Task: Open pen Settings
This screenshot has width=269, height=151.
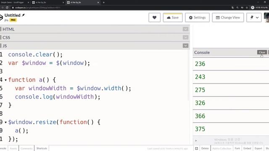Action: coord(197,18)
